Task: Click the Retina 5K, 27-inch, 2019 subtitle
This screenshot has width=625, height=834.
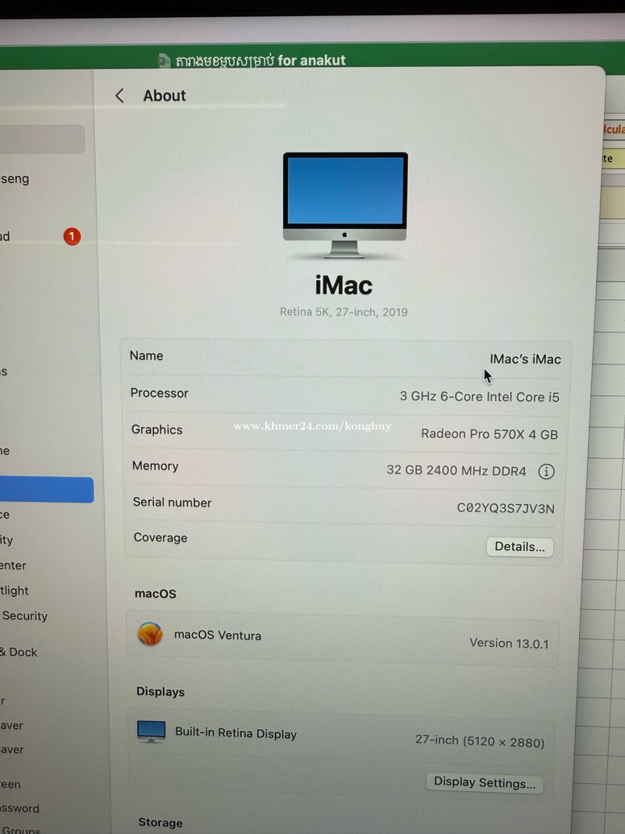Action: [343, 312]
